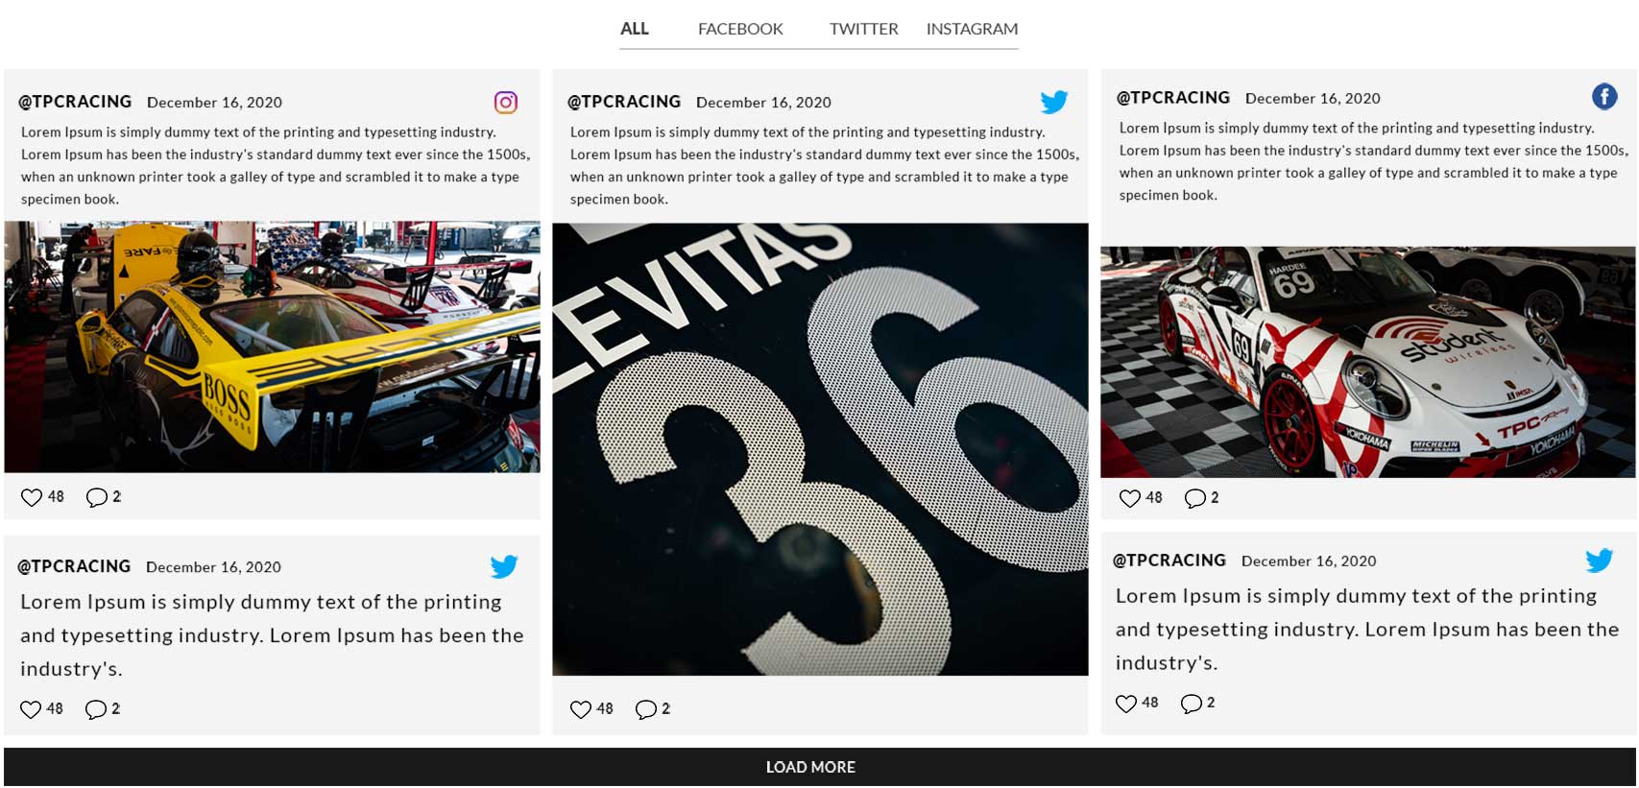Image resolution: width=1639 pixels, height=788 pixels.
Task: Open comments on Levitas 36 post
Action: coord(646,709)
